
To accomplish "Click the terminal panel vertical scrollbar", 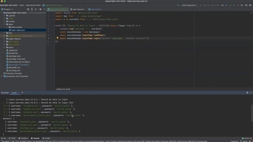I will [252, 113].
